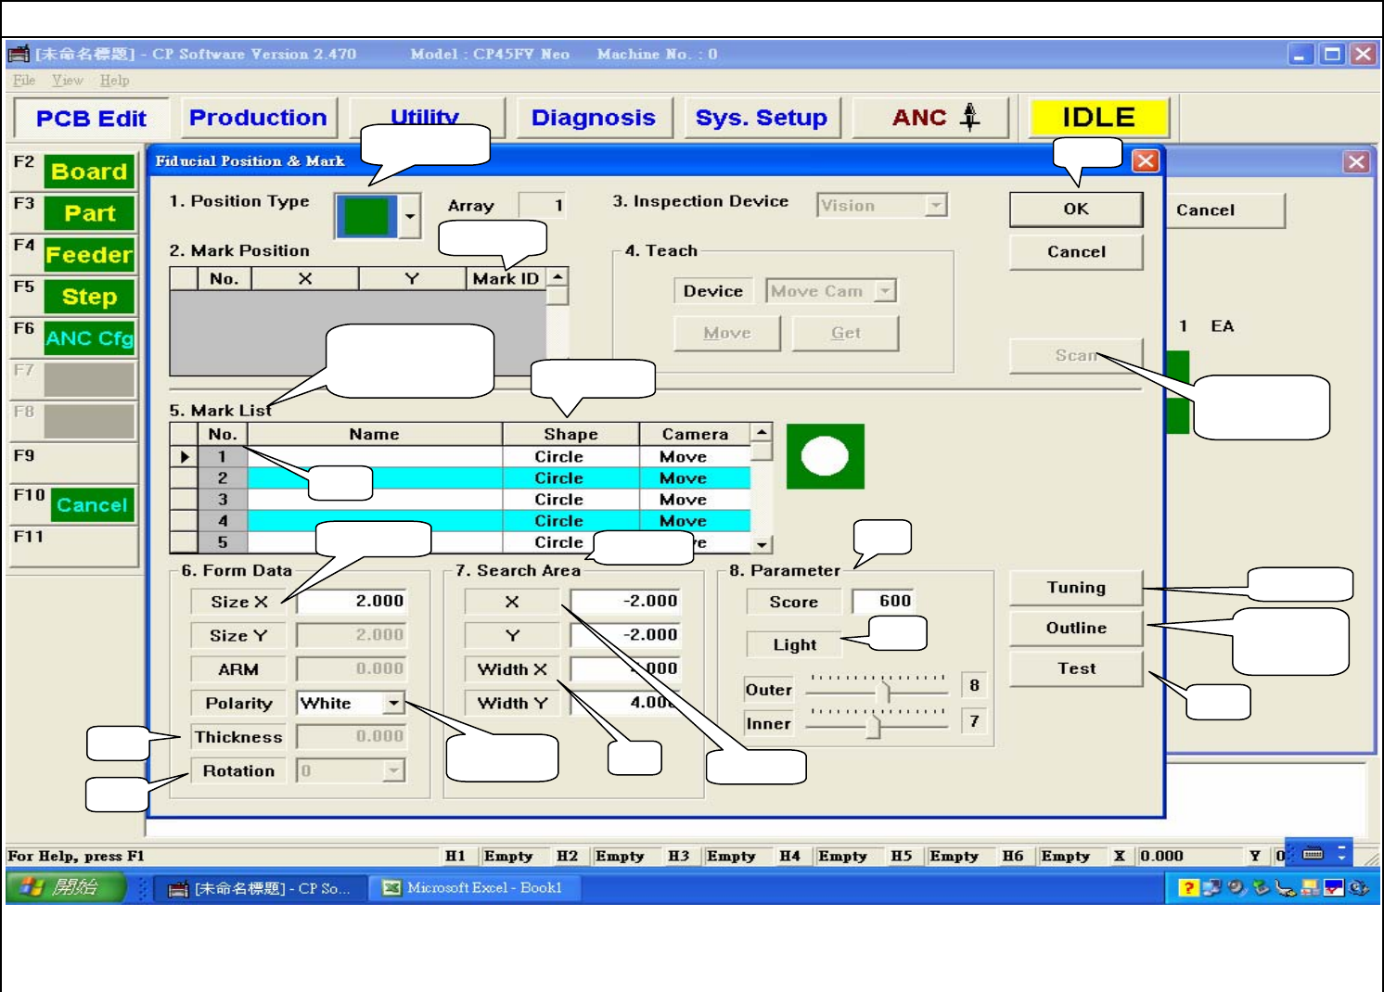This screenshot has height=992, width=1384.
Task: Click the green Board function button
Action: pyautogui.click(x=89, y=172)
